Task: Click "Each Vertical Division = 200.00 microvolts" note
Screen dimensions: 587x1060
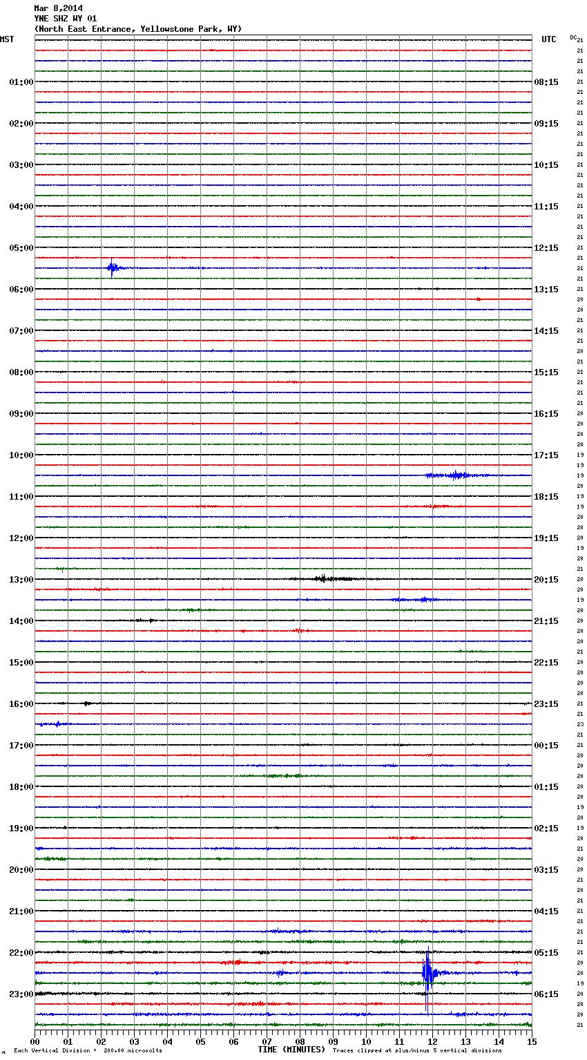Action: point(88,1050)
